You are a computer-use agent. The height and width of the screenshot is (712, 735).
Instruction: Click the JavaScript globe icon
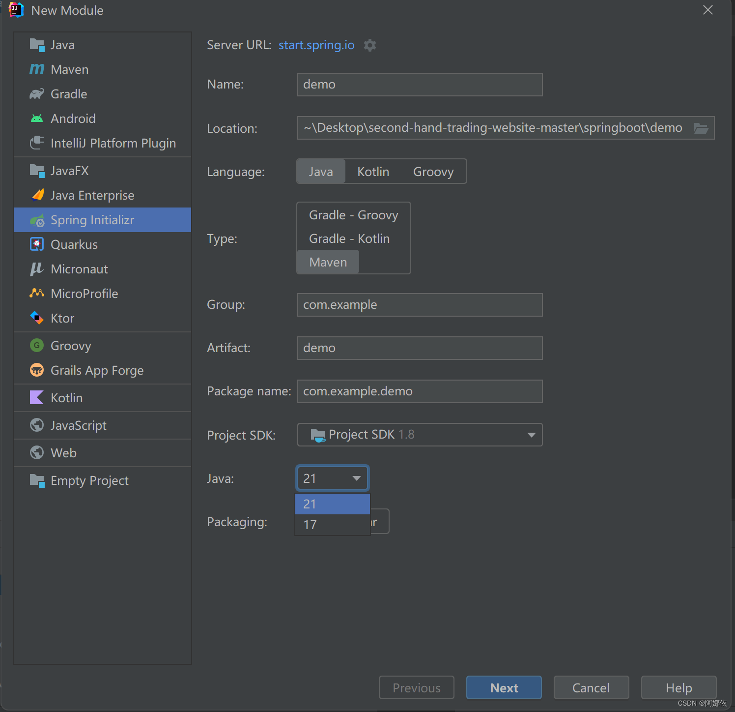coord(37,425)
